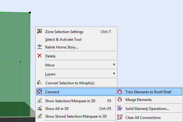Open Solid Element Operations...
The width and height of the screenshot is (183, 122).
[x=149, y=109]
